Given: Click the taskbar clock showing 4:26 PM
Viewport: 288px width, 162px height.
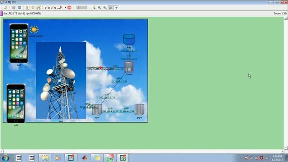Looking at the screenshot, I should [277, 158].
